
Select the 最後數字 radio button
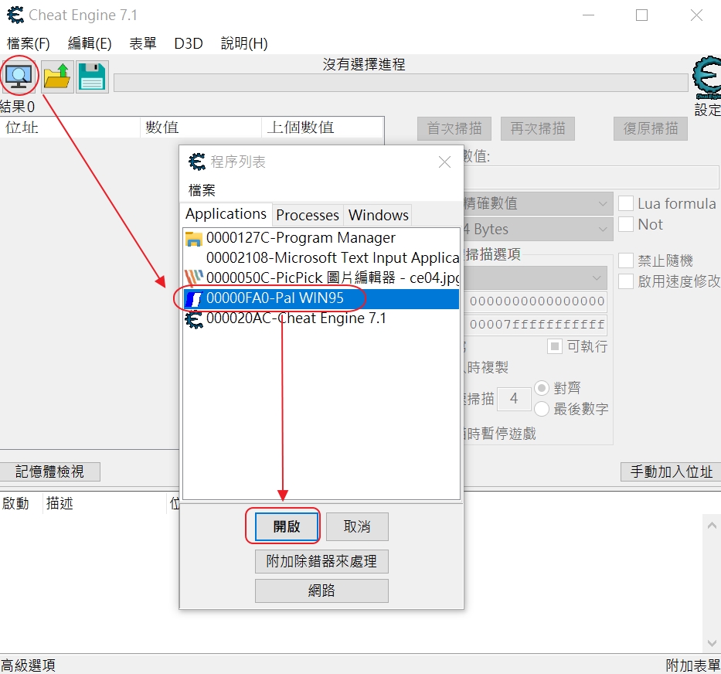[542, 409]
